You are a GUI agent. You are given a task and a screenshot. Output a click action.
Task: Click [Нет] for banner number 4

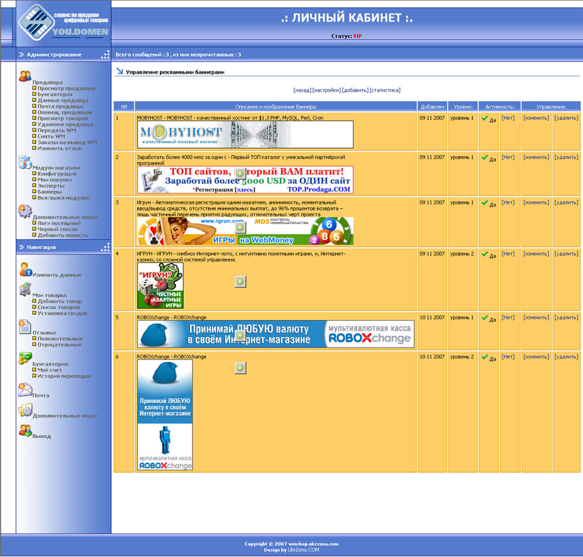(x=508, y=254)
